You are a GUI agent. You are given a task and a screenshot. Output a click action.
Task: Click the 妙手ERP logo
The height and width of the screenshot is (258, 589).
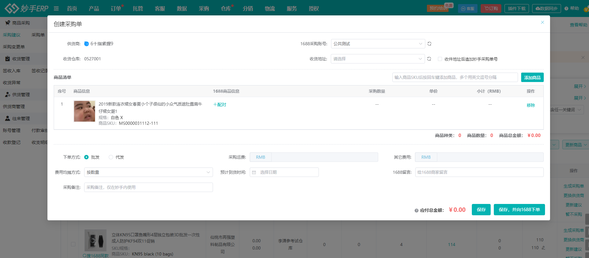pyautogui.click(x=26, y=8)
